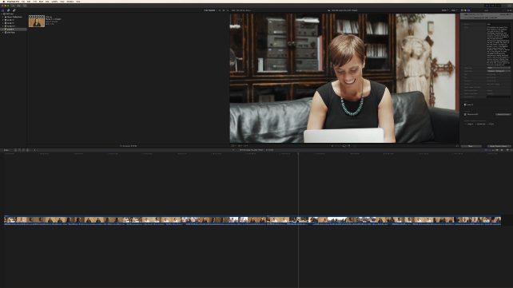513x288 pixels.
Task: Open the Transform tools dropdown below the viewer
Action: point(233,146)
